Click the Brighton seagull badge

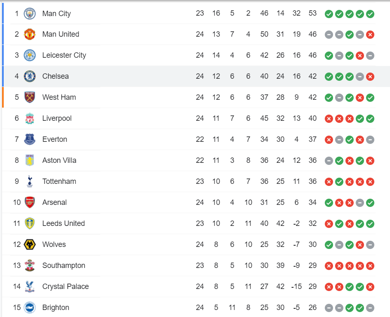click(x=30, y=308)
